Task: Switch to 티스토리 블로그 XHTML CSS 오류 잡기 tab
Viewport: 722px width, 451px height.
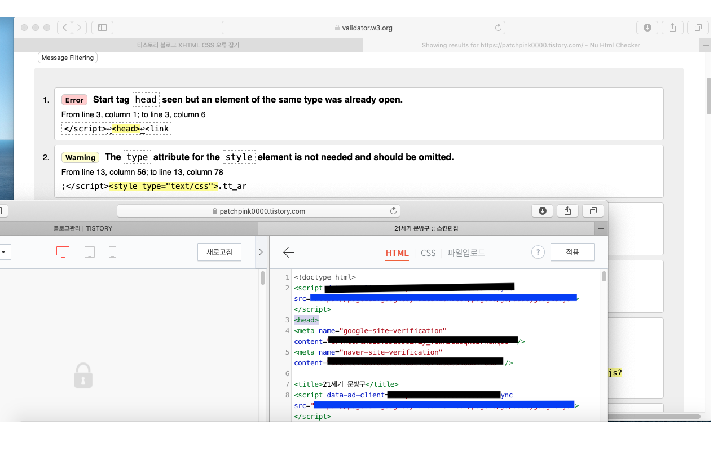Action: 188,45
